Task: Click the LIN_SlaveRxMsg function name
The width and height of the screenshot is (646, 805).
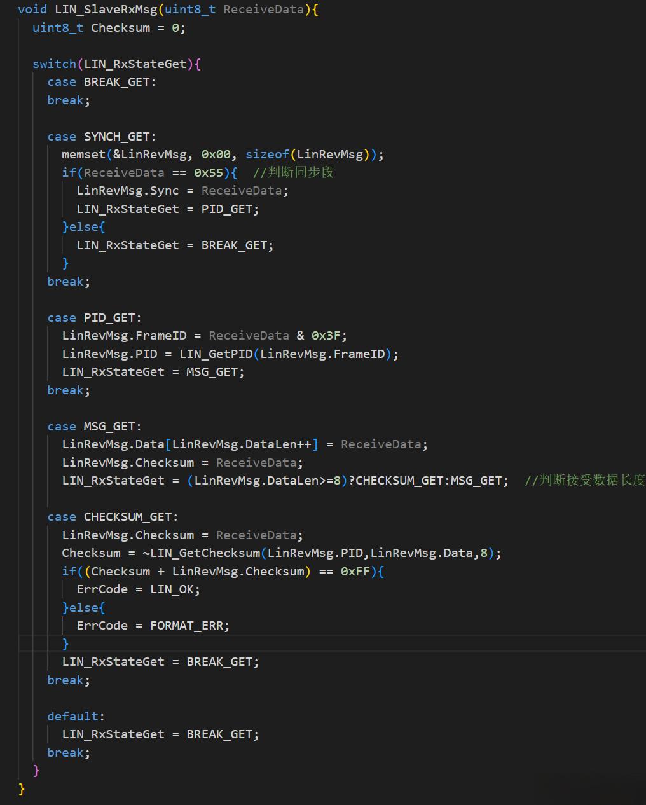Action: coord(106,10)
